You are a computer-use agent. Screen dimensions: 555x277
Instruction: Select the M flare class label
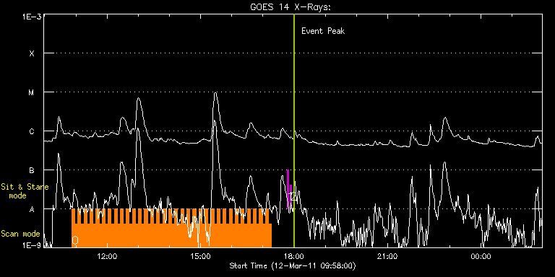[32, 92]
